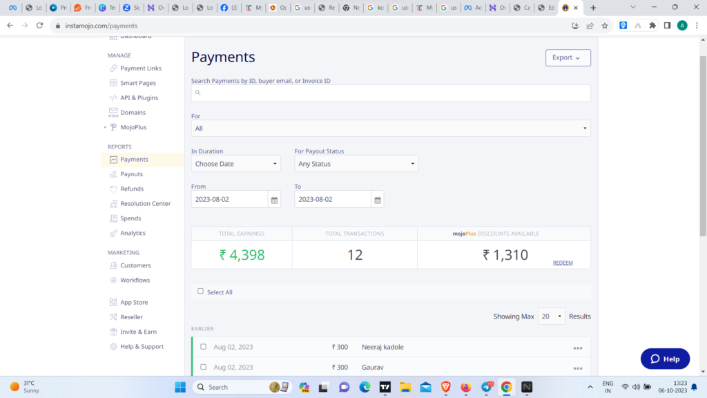Screen dimensions: 707x398
Task: Expand the Any Status payout dropdown
Action: pyautogui.click(x=356, y=164)
